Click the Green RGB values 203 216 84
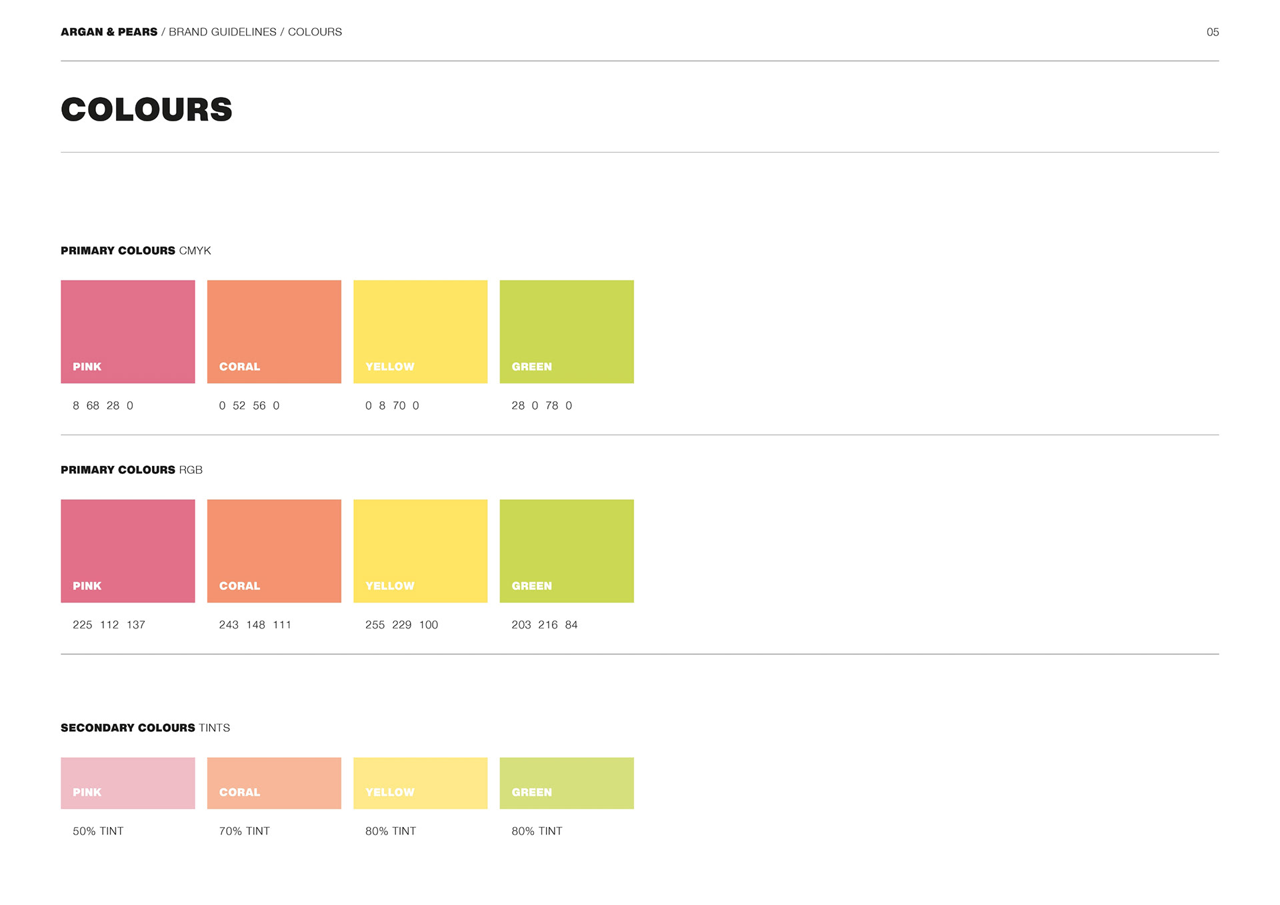1280x905 pixels. click(544, 624)
